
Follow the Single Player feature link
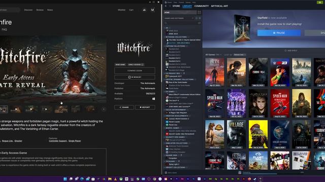(x=75, y=141)
